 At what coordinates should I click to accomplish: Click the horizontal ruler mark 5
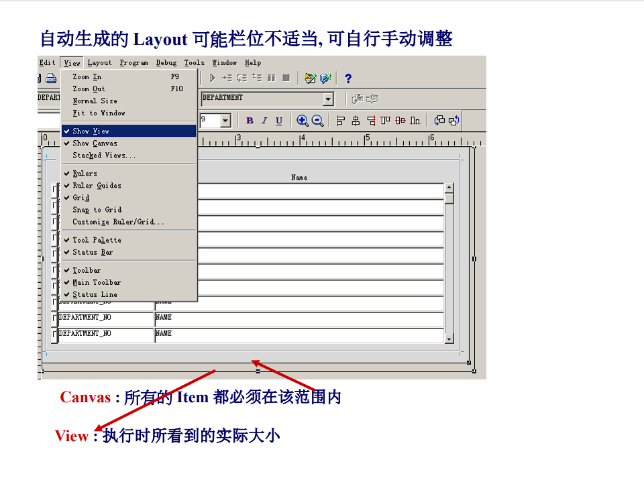[367, 137]
